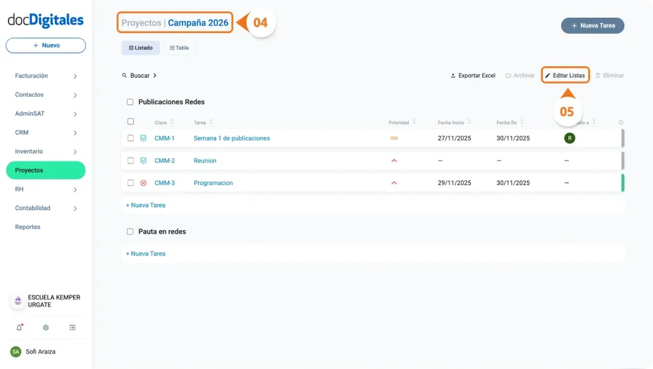Screen dimensions: 653x369
Task: Expand the Facturación sidebar section
Action: coord(45,75)
